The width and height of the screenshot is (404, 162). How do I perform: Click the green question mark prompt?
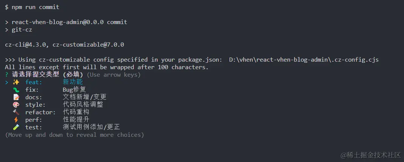[x=7, y=75]
